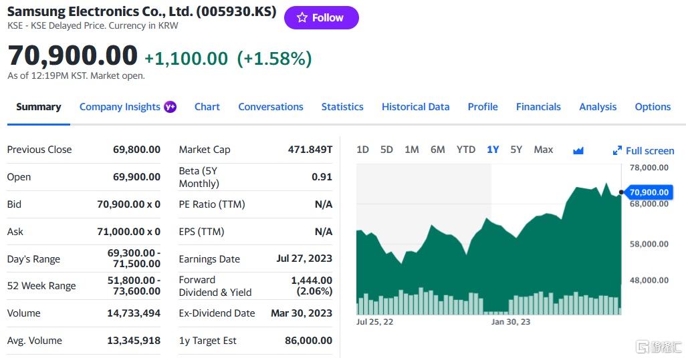The height and width of the screenshot is (358, 686).
Task: Select the 5D chart range
Action: (386, 150)
